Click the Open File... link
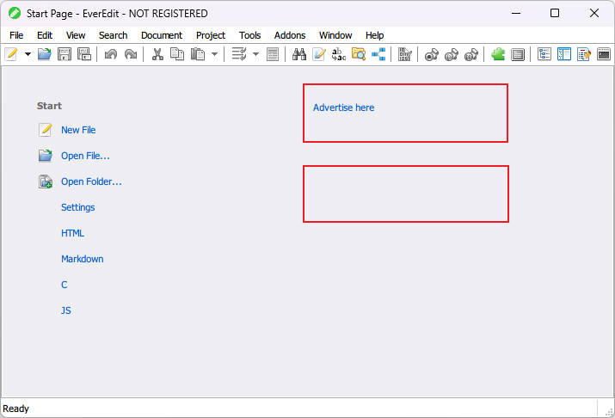 (85, 156)
